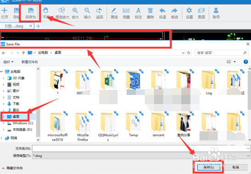Select the 平移 pan hand tool
This screenshot has height=174, width=251.
(46, 13)
